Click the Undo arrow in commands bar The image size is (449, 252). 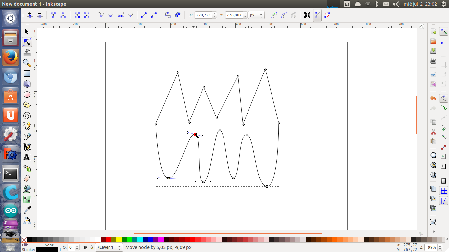tap(433, 98)
